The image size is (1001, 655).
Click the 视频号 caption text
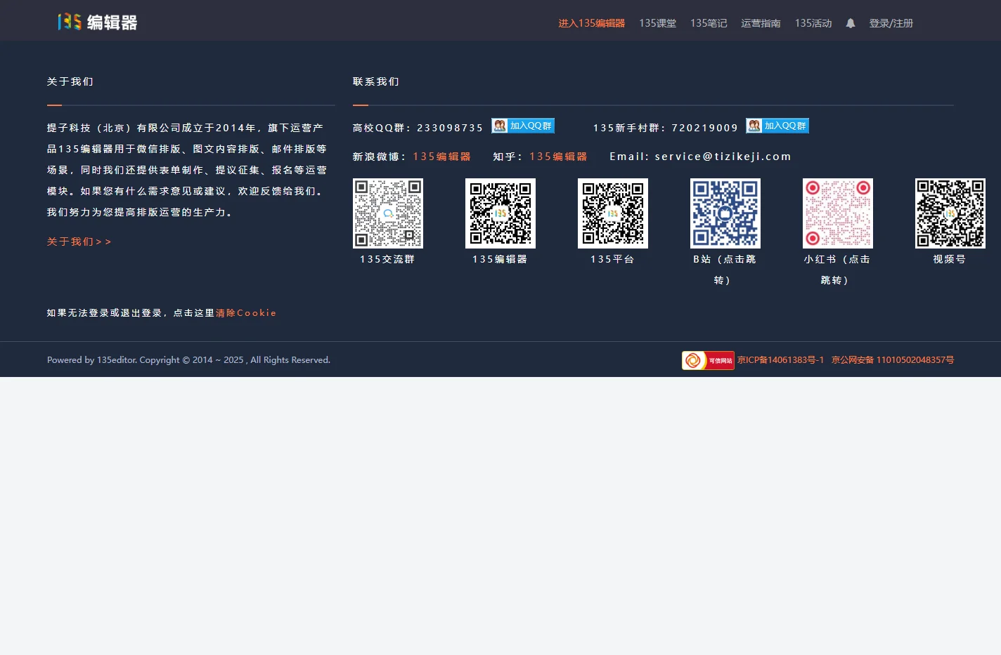(950, 259)
